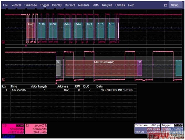The width and height of the screenshot is (185, 140).
Task: Select decoded byte 0xbf in upper trace
Action: pos(89,30)
